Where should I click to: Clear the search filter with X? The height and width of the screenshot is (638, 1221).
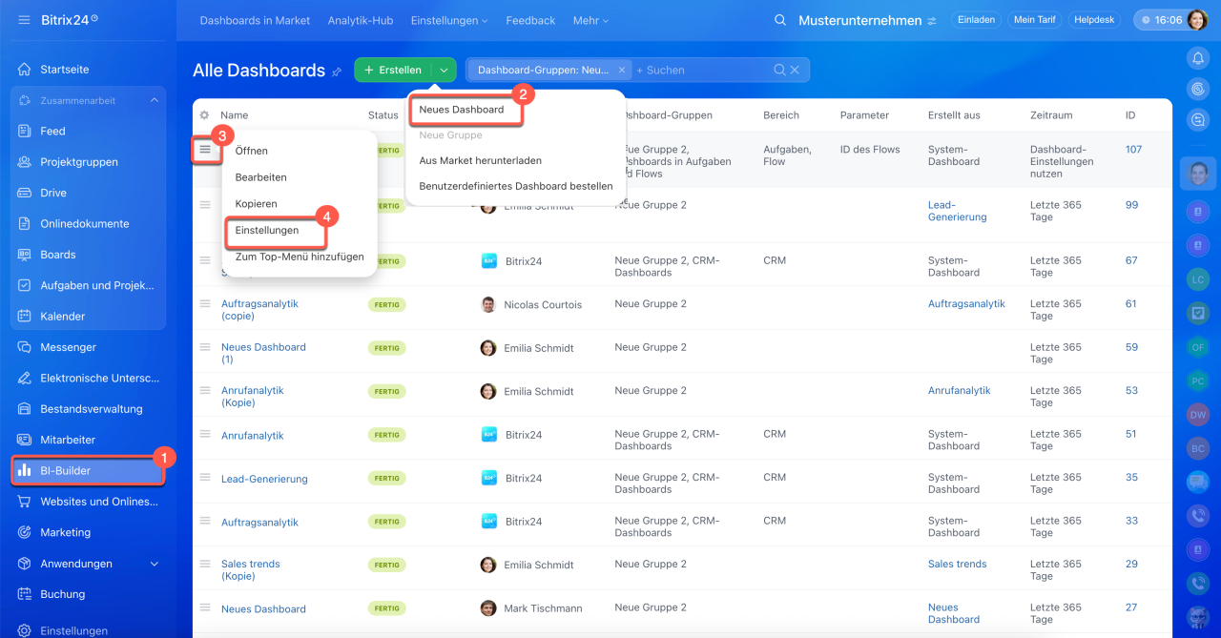pyautogui.click(x=796, y=70)
